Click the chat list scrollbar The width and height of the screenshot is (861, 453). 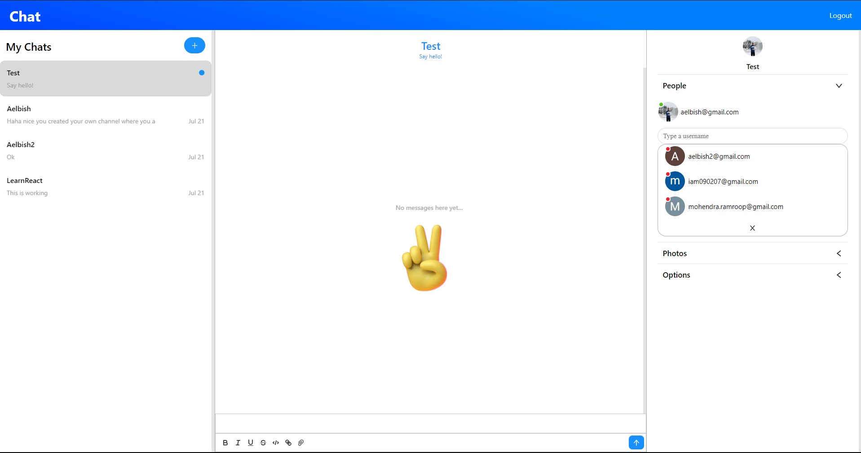point(213,241)
